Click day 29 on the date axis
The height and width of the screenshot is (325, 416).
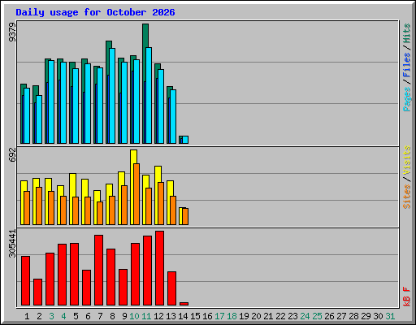tap(366, 316)
